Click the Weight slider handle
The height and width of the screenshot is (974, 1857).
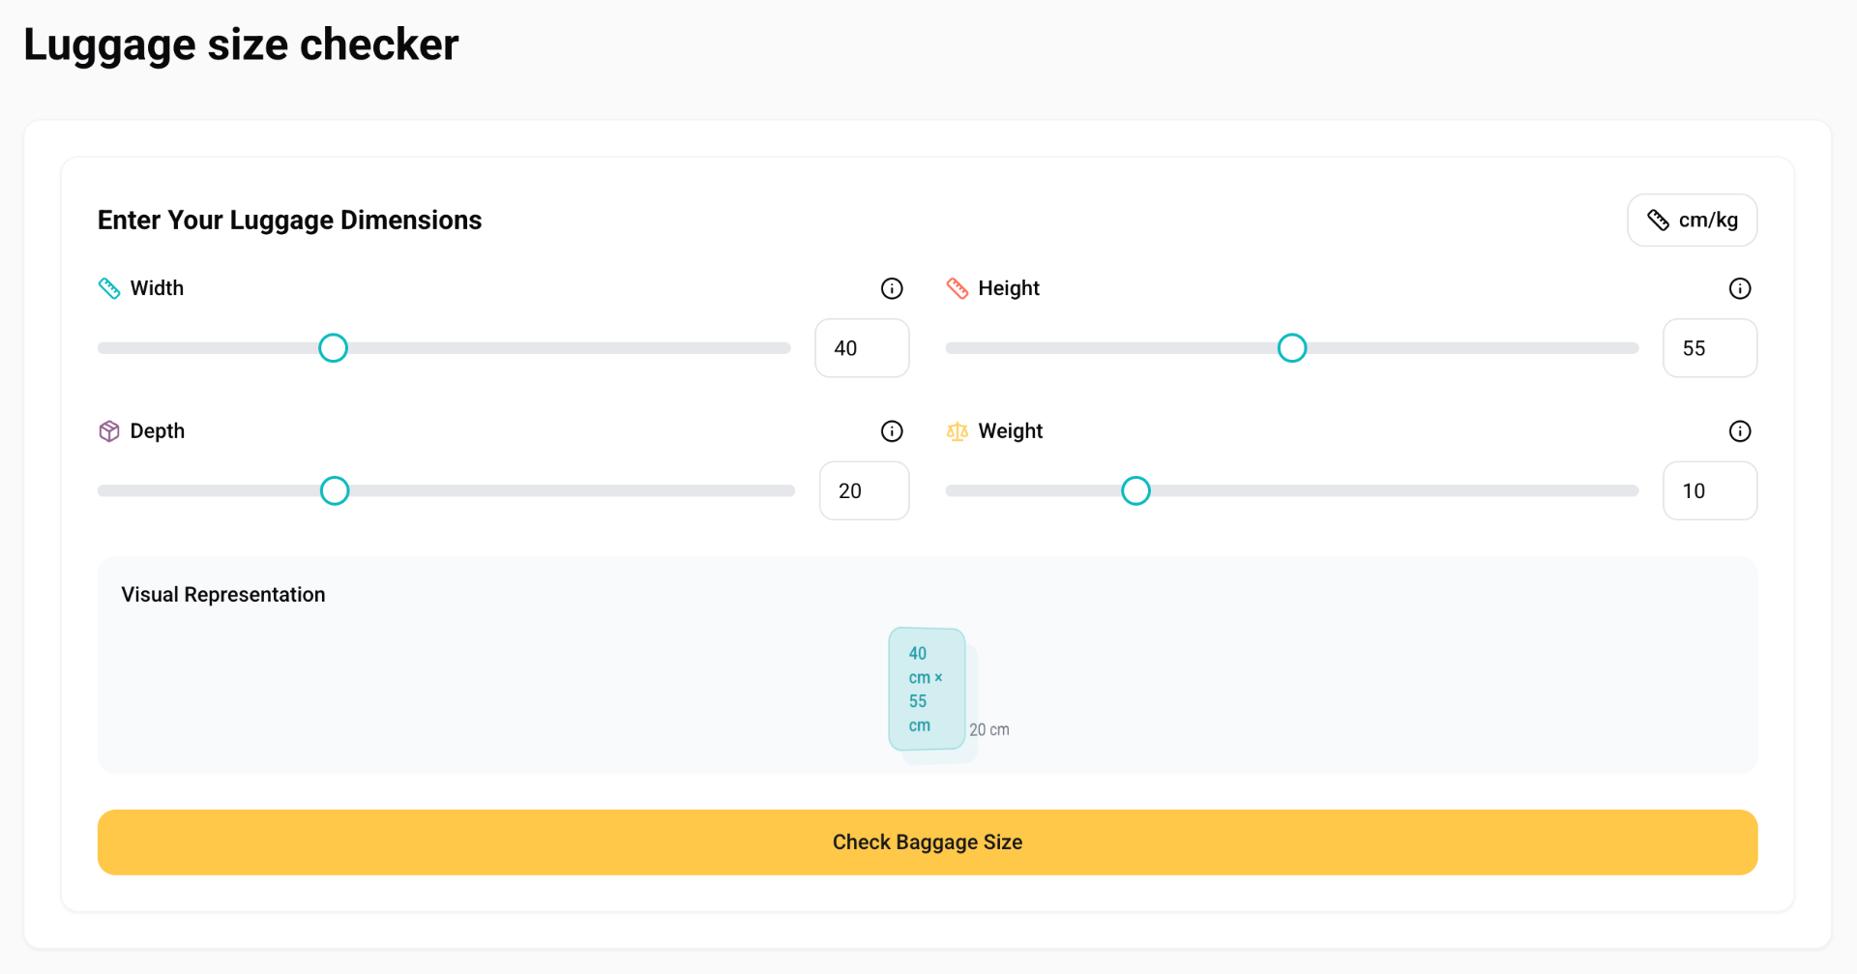tap(1135, 490)
